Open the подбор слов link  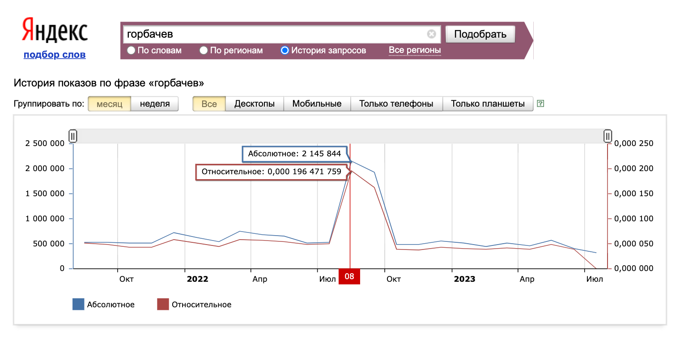(x=55, y=55)
